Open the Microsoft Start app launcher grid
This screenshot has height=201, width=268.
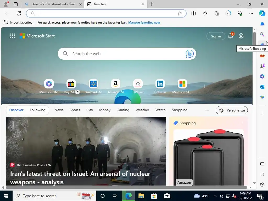point(13,36)
